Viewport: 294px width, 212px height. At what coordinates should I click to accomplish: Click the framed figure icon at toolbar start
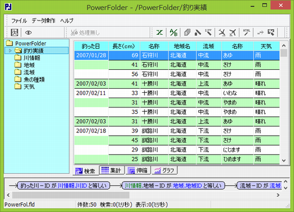click(x=15, y=32)
